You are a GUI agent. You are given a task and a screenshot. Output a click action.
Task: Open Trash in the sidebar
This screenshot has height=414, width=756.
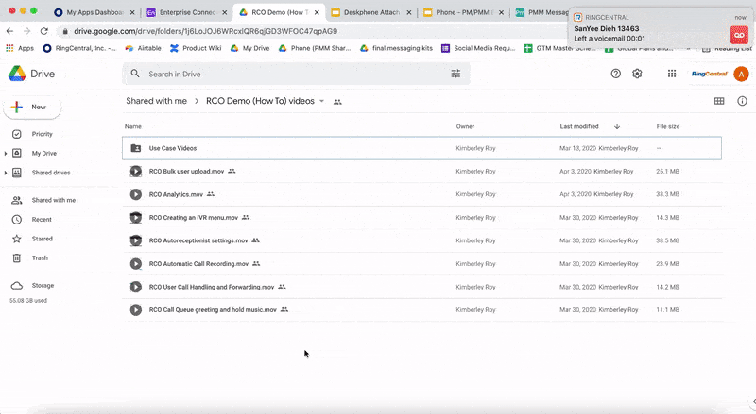click(x=40, y=257)
